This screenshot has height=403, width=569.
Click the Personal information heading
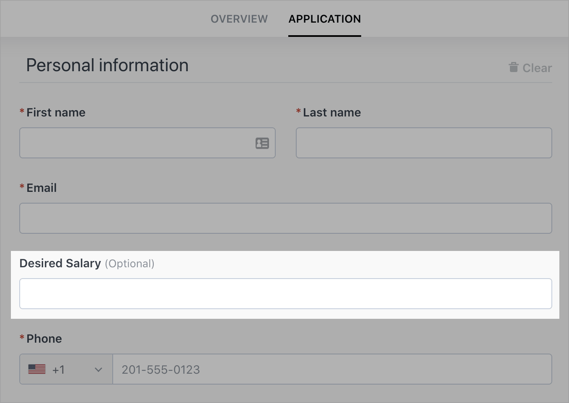pos(107,65)
